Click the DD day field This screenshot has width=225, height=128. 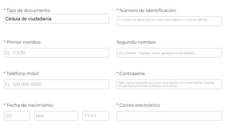[x=17, y=116]
